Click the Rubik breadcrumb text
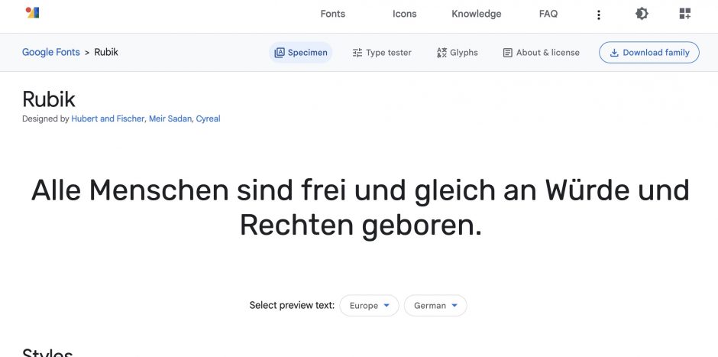Screen dimensions: 718x357 106,52
